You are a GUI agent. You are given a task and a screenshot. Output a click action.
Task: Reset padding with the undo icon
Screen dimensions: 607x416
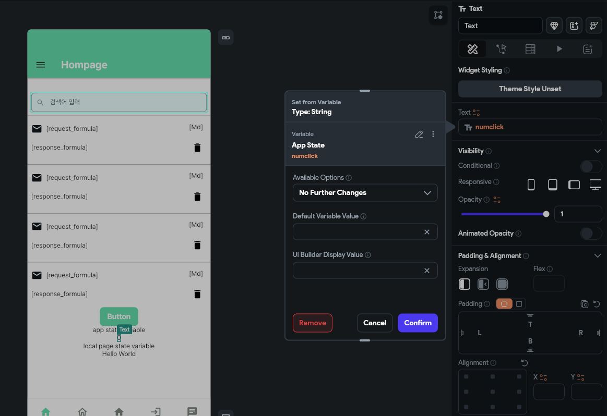pos(597,304)
